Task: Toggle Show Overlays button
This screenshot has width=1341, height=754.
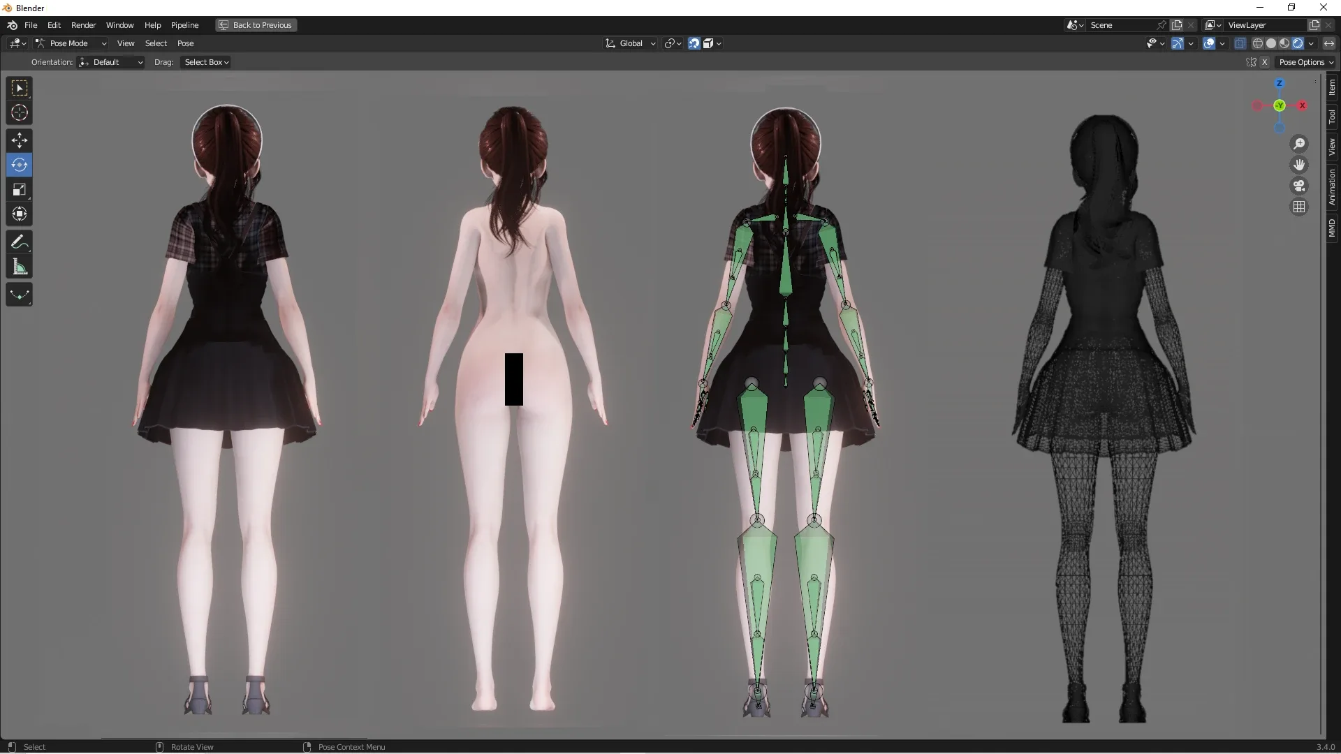Action: tap(1209, 43)
